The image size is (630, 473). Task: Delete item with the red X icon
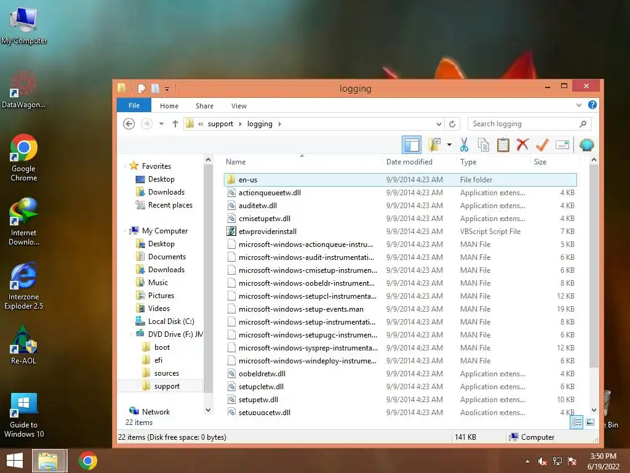pyautogui.click(x=522, y=145)
